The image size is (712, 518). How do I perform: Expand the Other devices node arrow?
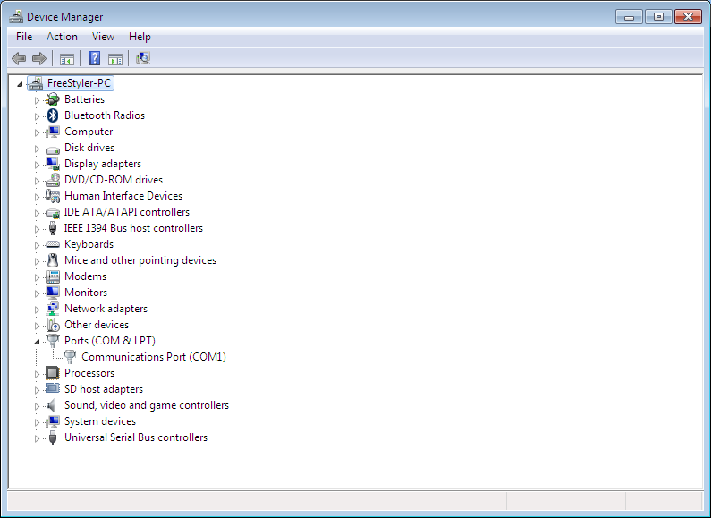coord(37,326)
